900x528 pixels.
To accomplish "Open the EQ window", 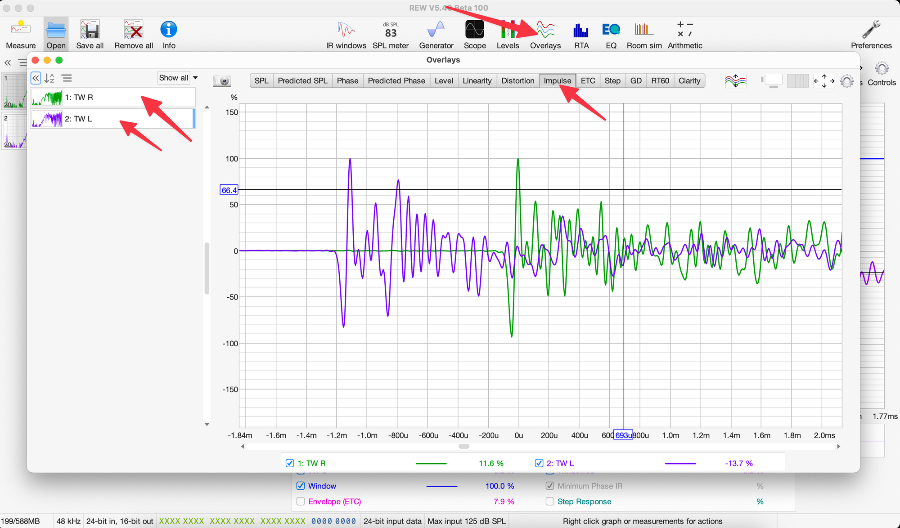I will click(611, 34).
